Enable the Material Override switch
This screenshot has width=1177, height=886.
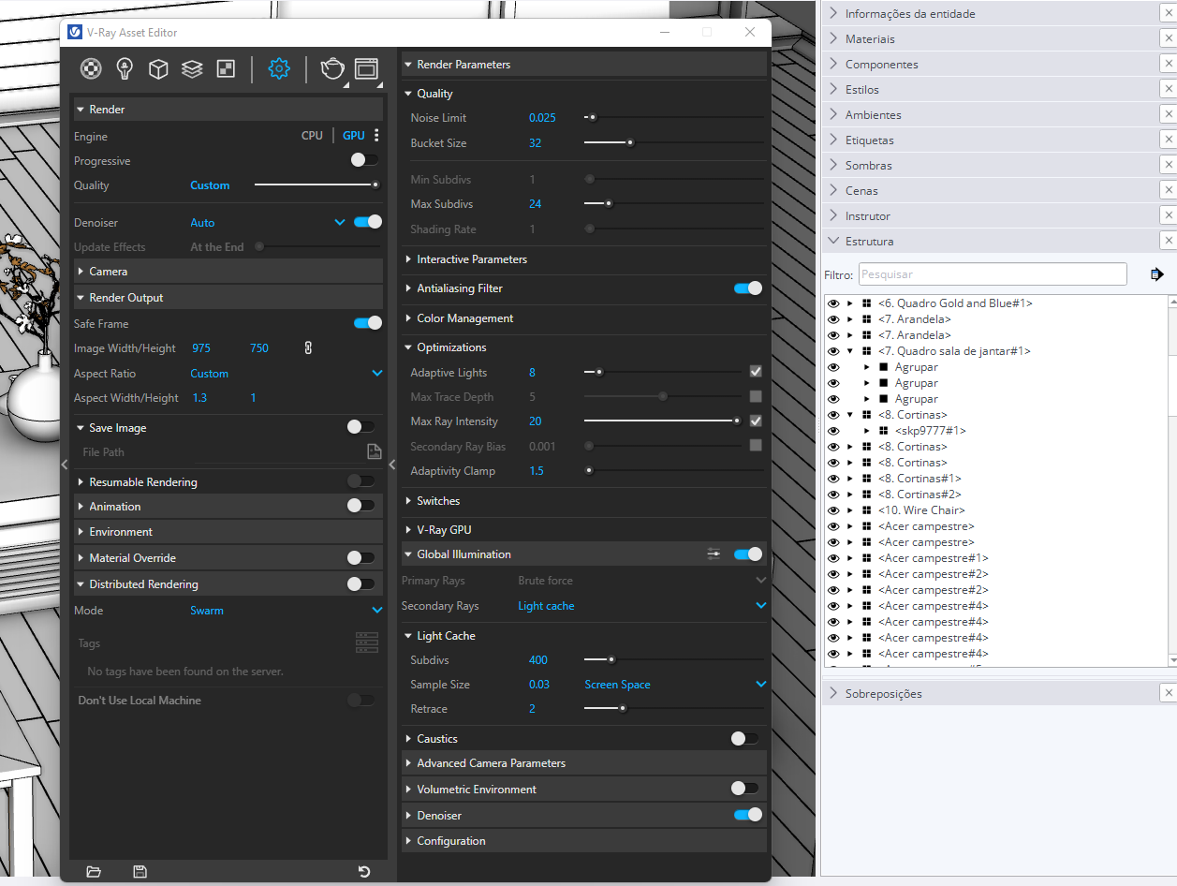tap(360, 557)
